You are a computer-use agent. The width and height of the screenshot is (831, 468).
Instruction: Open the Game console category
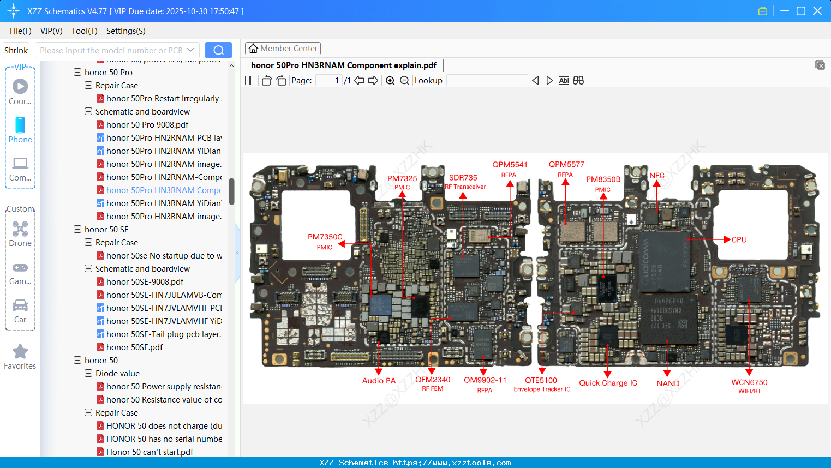[x=20, y=274]
